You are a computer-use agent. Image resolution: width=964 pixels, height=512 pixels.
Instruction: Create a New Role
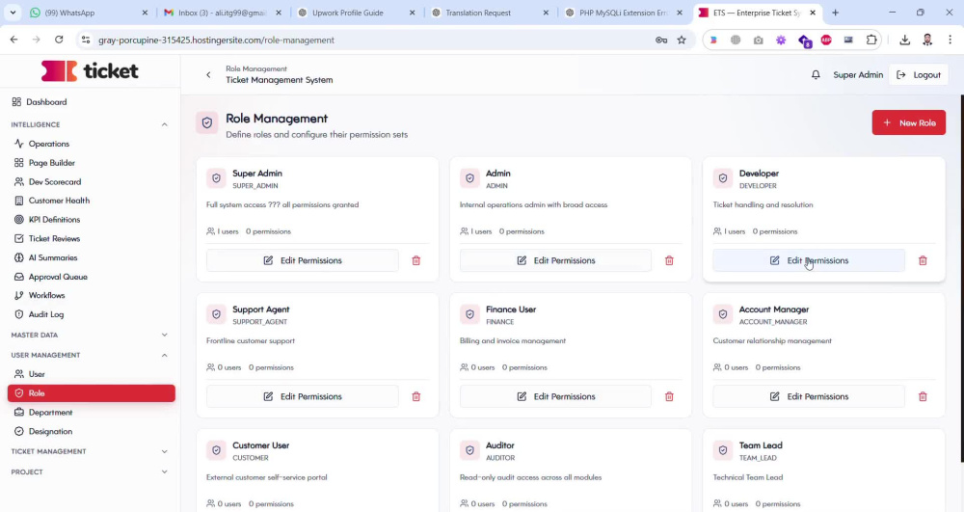point(909,122)
